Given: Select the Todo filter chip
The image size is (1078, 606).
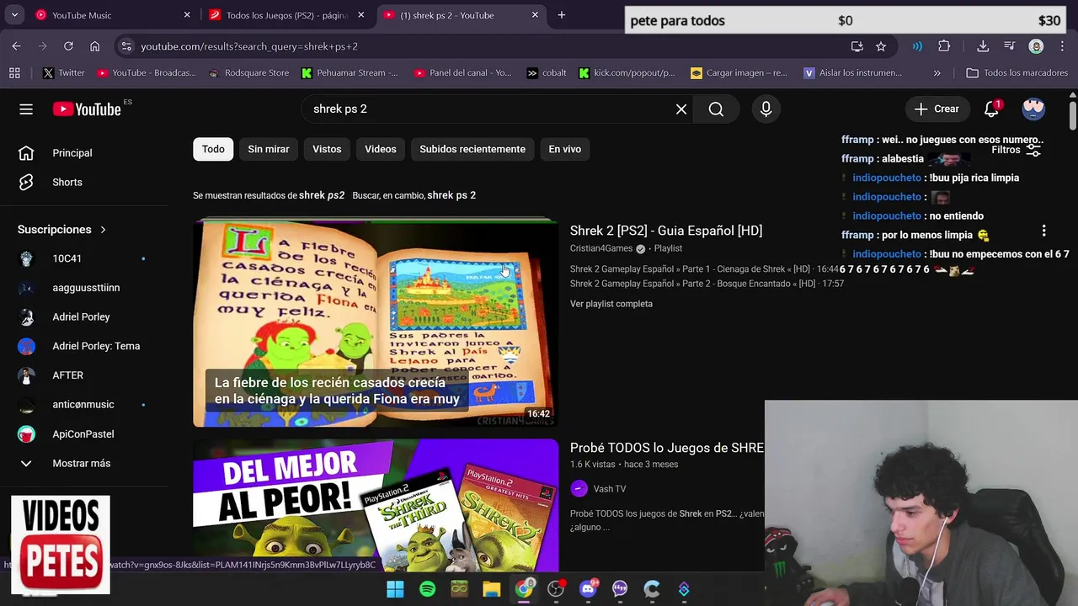Looking at the screenshot, I should 213,149.
